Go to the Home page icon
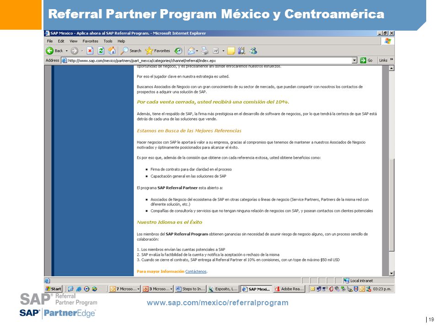This screenshot has height=329, width=439. click(x=112, y=51)
